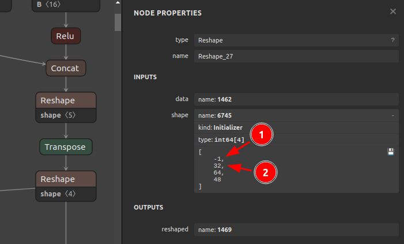This screenshot has height=244, width=404.
Task: Select the Transpose node
Action: (66, 147)
